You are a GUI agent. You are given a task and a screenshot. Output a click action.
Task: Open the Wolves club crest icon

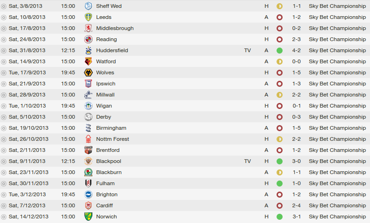(88, 72)
